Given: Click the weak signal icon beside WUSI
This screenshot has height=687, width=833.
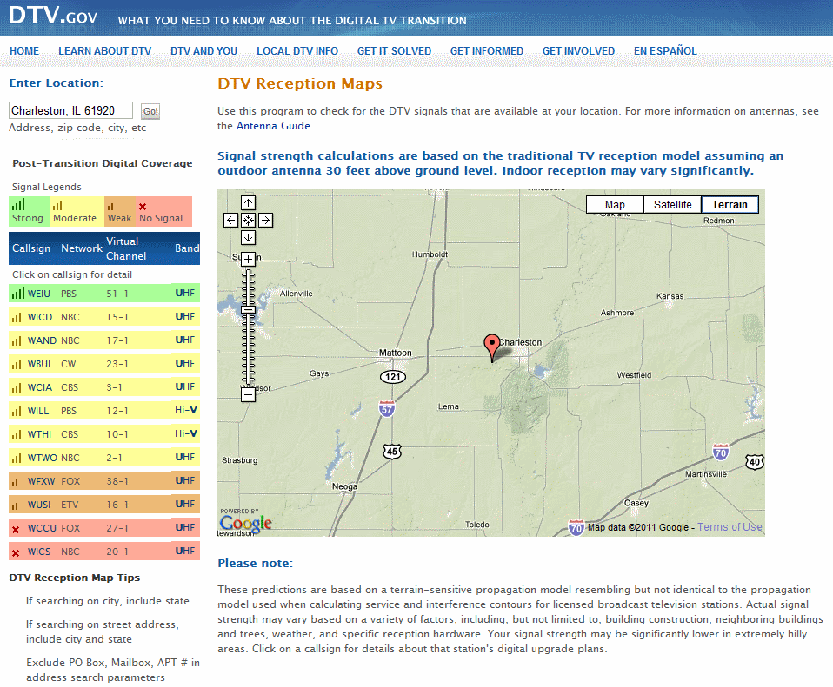Looking at the screenshot, I should (16, 505).
